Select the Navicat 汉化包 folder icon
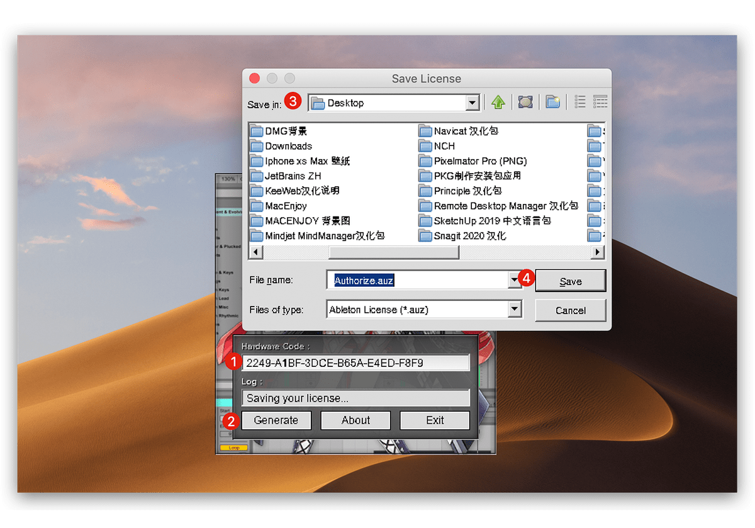Image resolution: width=755 pixels, height=528 pixels. click(x=425, y=131)
